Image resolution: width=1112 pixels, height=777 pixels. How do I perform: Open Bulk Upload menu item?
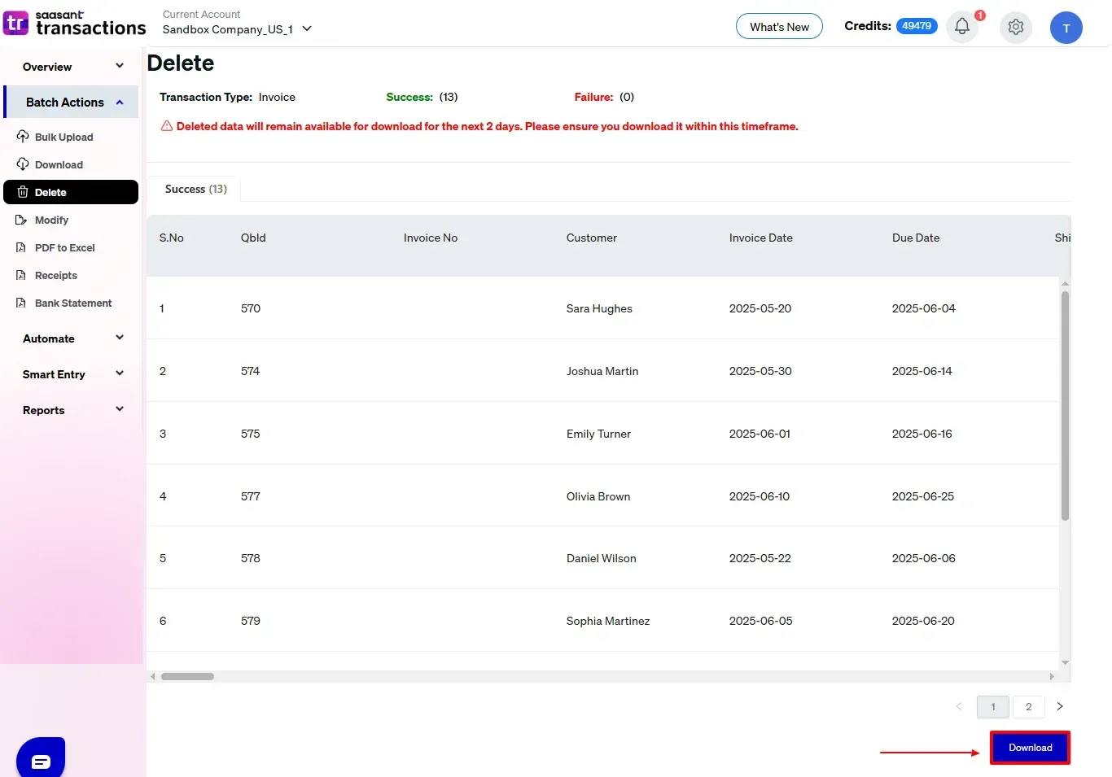[63, 137]
